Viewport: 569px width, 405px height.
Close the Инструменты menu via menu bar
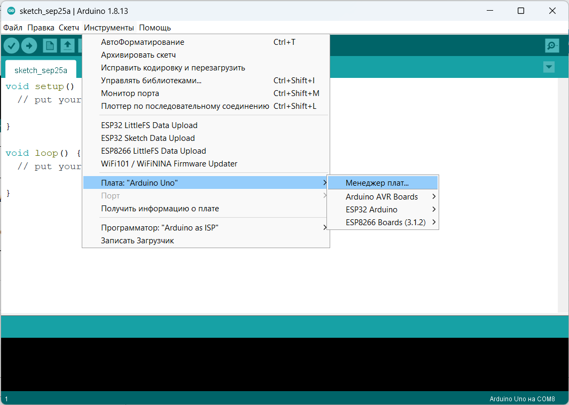[x=109, y=28]
